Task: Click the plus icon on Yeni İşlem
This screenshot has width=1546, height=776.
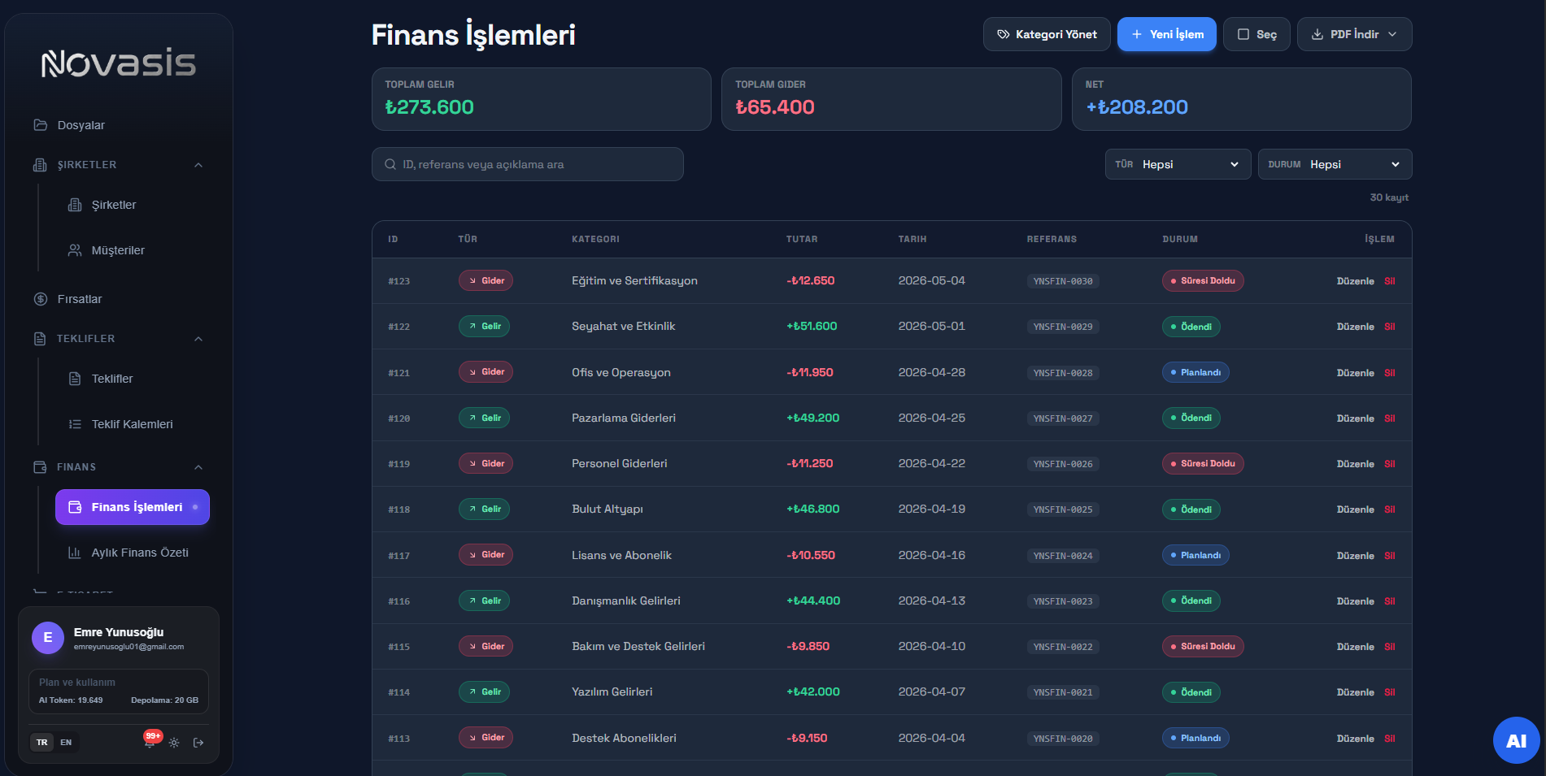Action: click(1137, 34)
